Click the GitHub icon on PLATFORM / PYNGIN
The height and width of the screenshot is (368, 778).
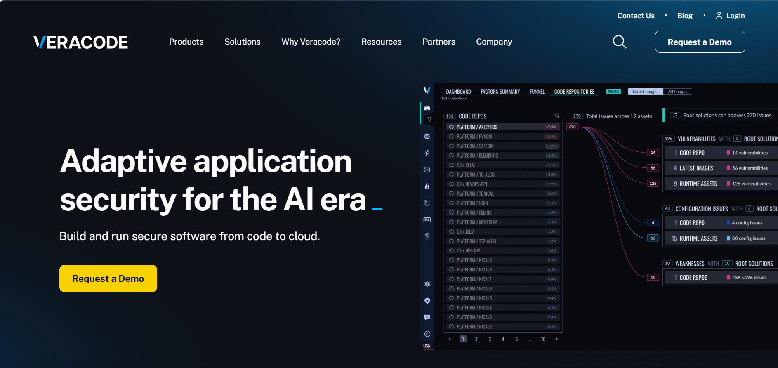click(x=451, y=137)
